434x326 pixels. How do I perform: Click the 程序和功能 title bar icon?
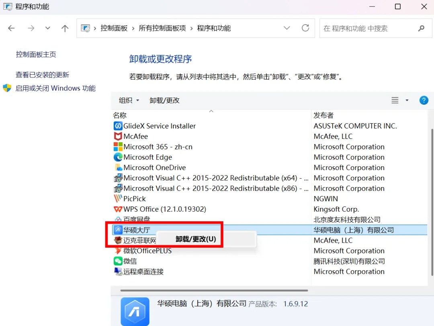point(8,6)
